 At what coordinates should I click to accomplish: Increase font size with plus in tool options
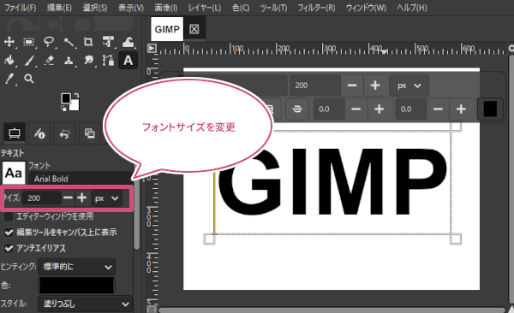tap(82, 198)
